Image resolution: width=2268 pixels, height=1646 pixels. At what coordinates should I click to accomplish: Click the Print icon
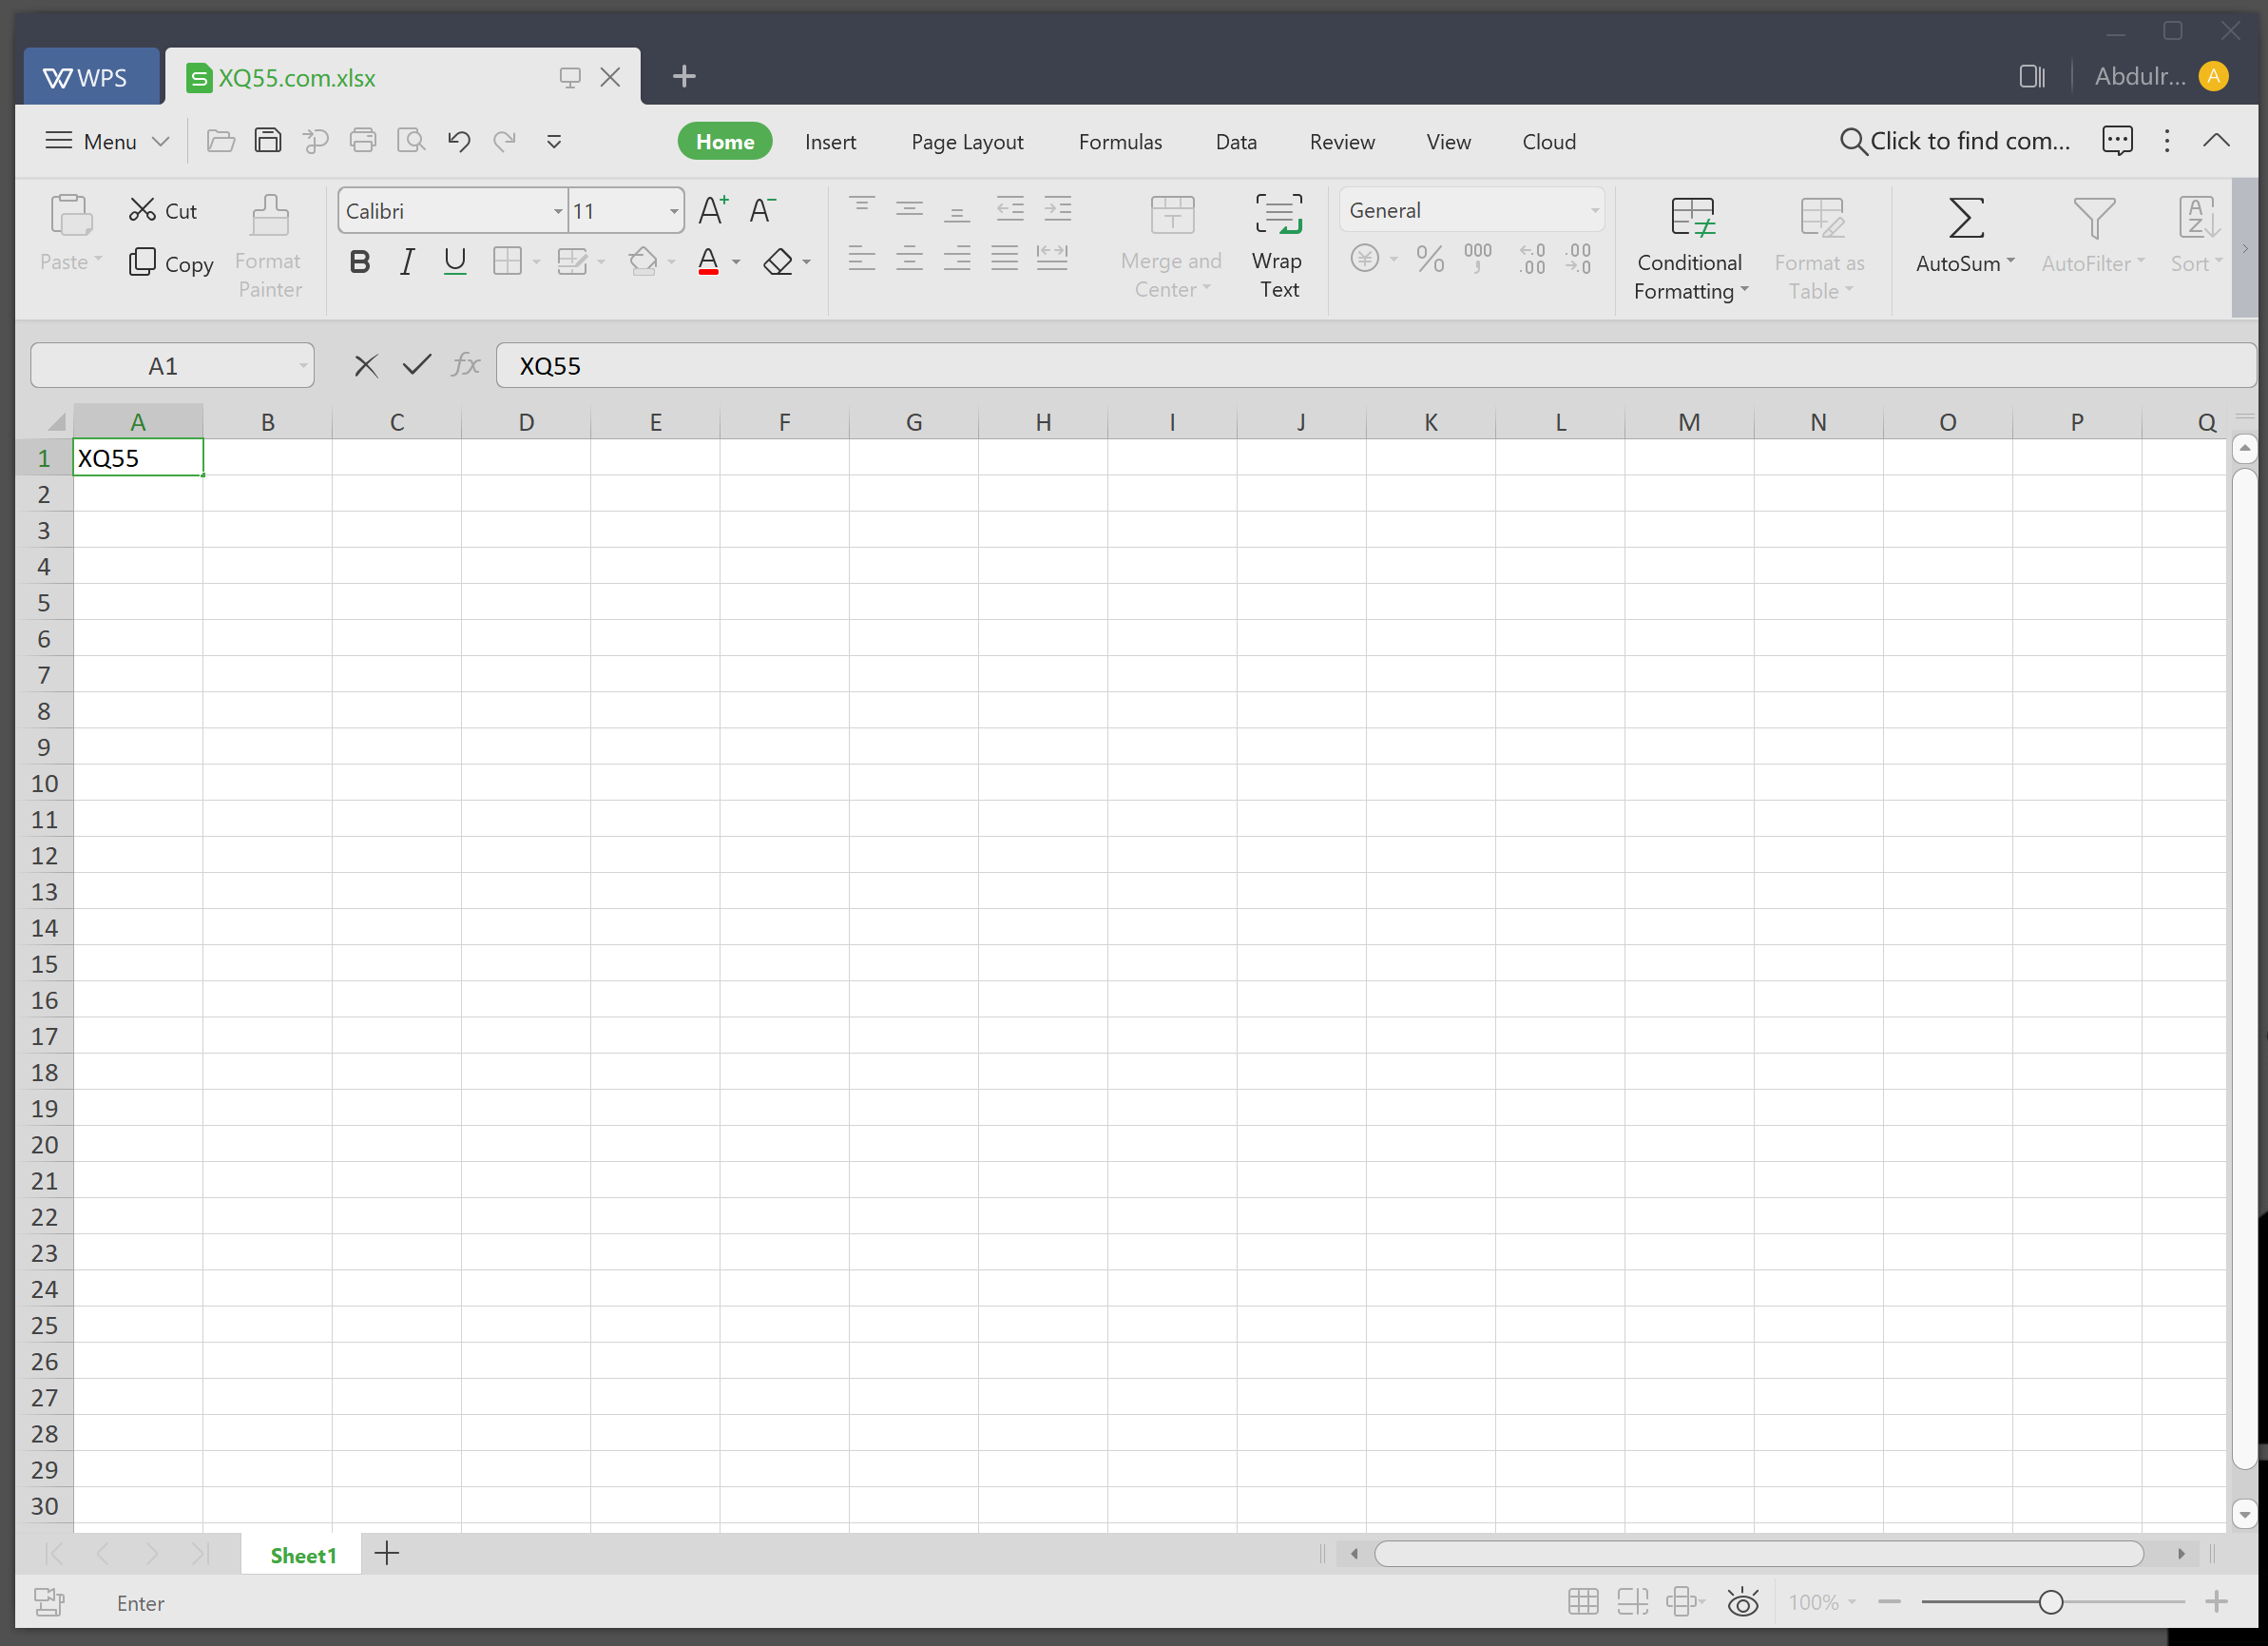(x=363, y=141)
